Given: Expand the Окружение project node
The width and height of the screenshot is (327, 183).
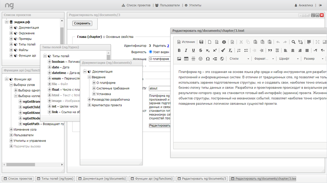Looking at the screenshot, I should coord(11,33).
